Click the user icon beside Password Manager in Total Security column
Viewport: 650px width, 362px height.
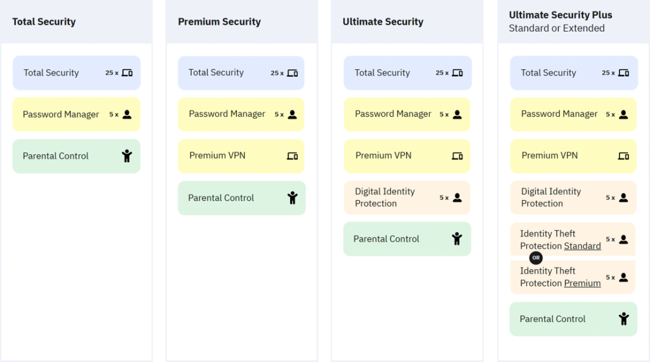127,114
